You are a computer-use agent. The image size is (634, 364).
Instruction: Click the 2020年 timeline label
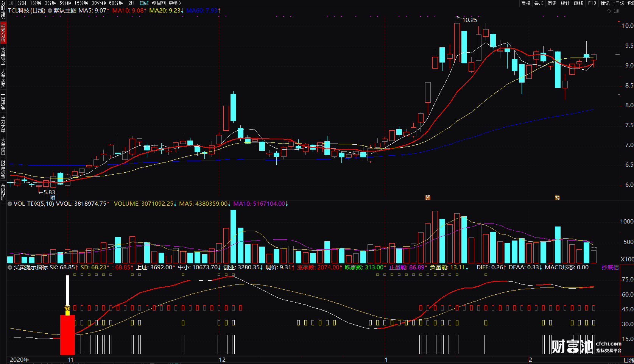pyautogui.click(x=19, y=359)
